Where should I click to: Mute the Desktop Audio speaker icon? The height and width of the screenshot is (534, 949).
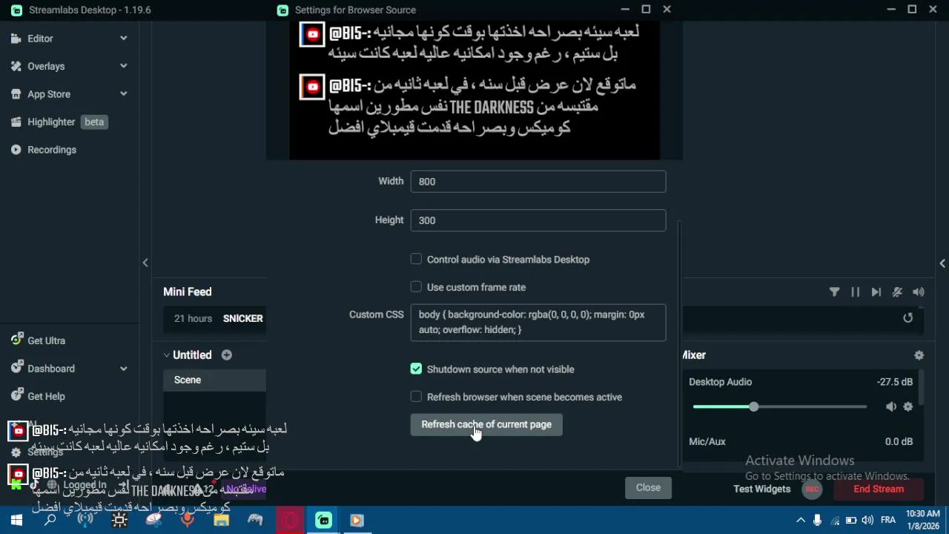tap(890, 406)
